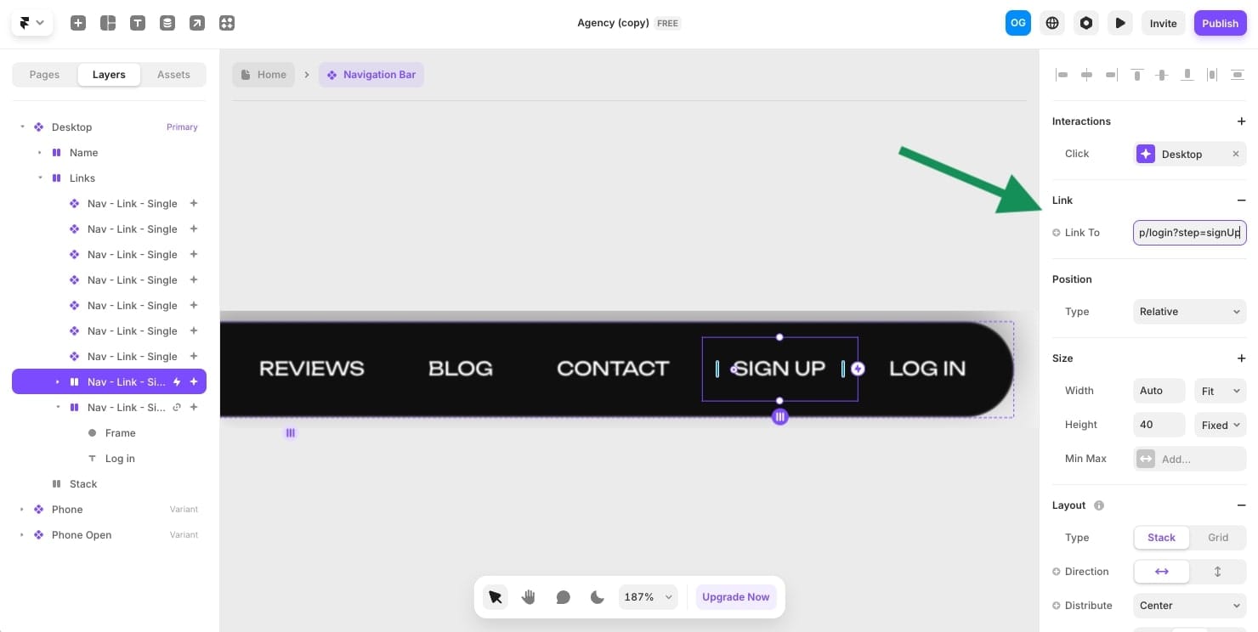Open the Distribute dropdown set to Center
This screenshot has width=1258, height=632.
tap(1189, 605)
